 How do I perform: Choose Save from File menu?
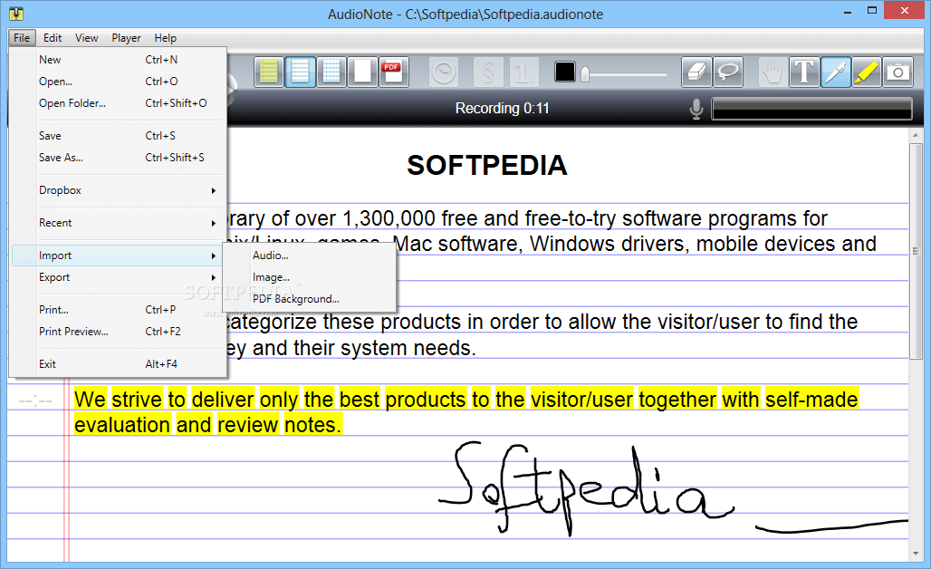[118, 135]
